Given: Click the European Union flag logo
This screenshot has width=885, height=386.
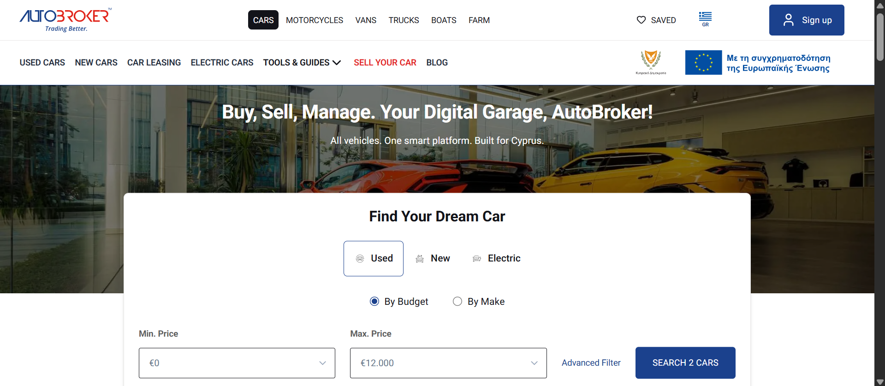Looking at the screenshot, I should [x=703, y=62].
